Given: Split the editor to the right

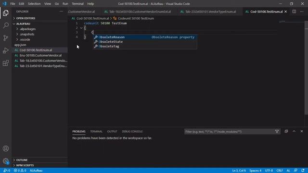Looking at the screenshot, I should coord(294,12).
